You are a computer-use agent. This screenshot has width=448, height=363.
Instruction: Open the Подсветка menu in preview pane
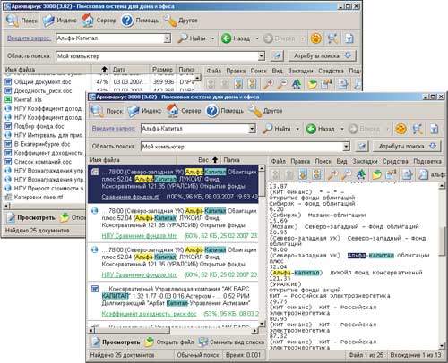pos(427,161)
